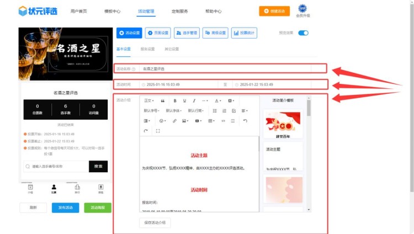This screenshot has width=414, height=234.
Task: Click the to-do checkbox list icon
Action: 233,110
